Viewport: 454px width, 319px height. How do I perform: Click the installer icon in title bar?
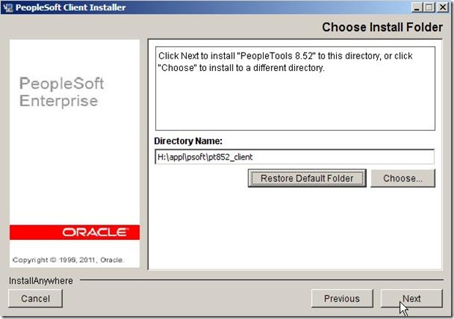7,7
